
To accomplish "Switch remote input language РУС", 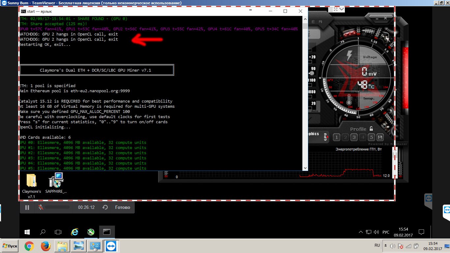I will click(x=386, y=232).
